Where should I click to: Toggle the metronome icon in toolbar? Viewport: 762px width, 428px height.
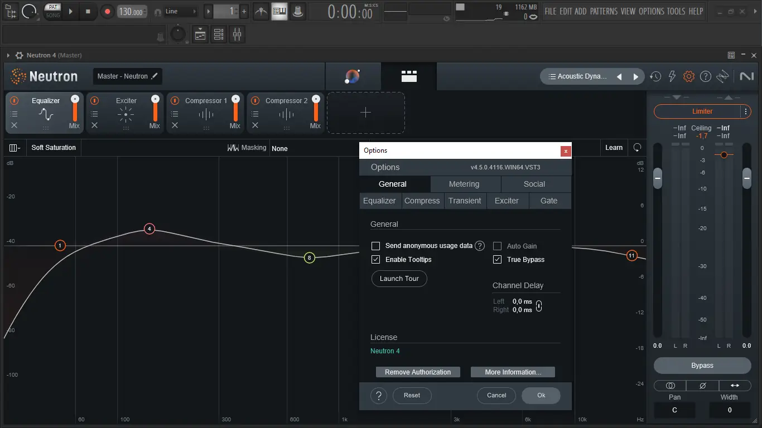click(x=261, y=11)
